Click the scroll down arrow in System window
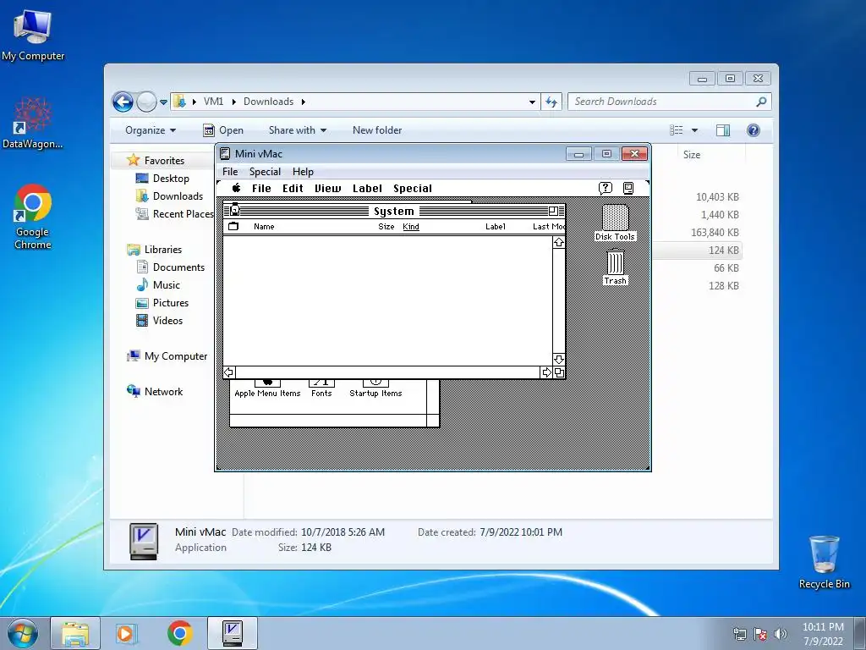 (558, 359)
